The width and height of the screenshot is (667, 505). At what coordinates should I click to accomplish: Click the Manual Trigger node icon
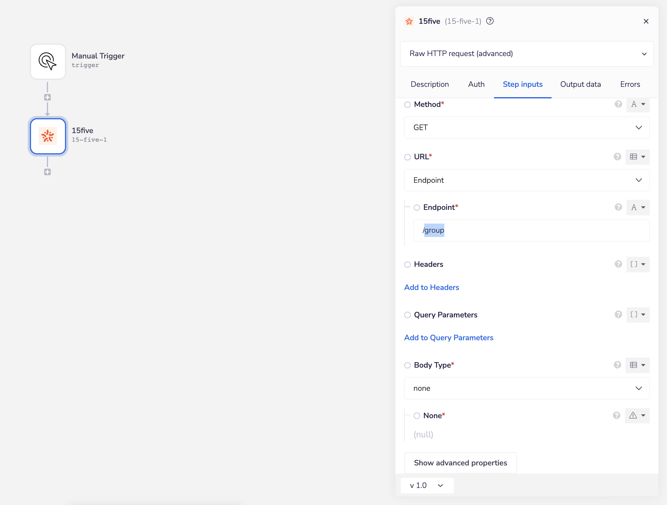click(x=48, y=62)
